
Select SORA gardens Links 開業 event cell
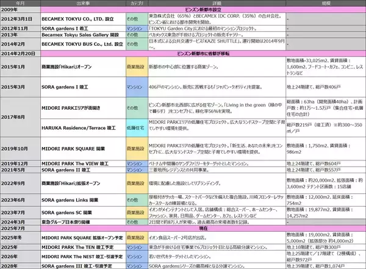84,199
